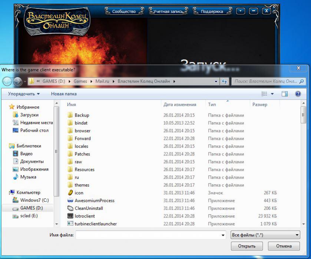Select GAMES (D:) in the navigation pane
Screen dimensions: 311x259
coord(32,208)
